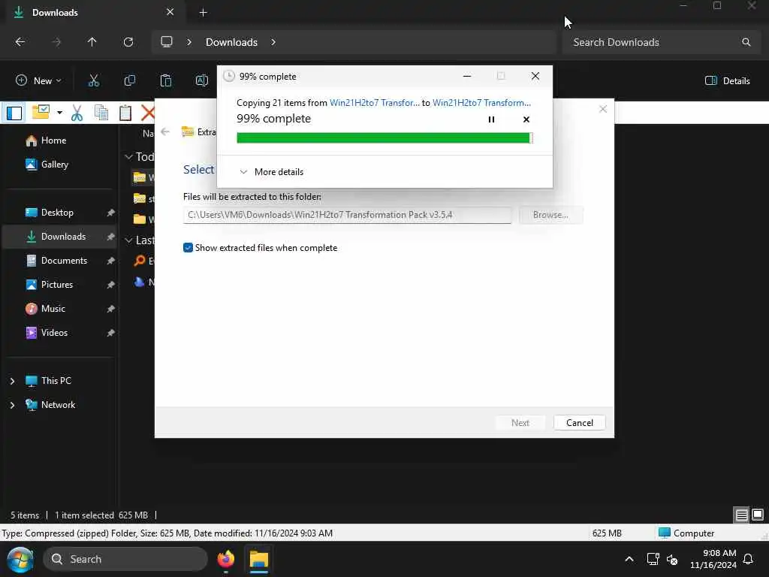
Task: Click the classic toolbar scissors Cut icon
Action: 77,113
